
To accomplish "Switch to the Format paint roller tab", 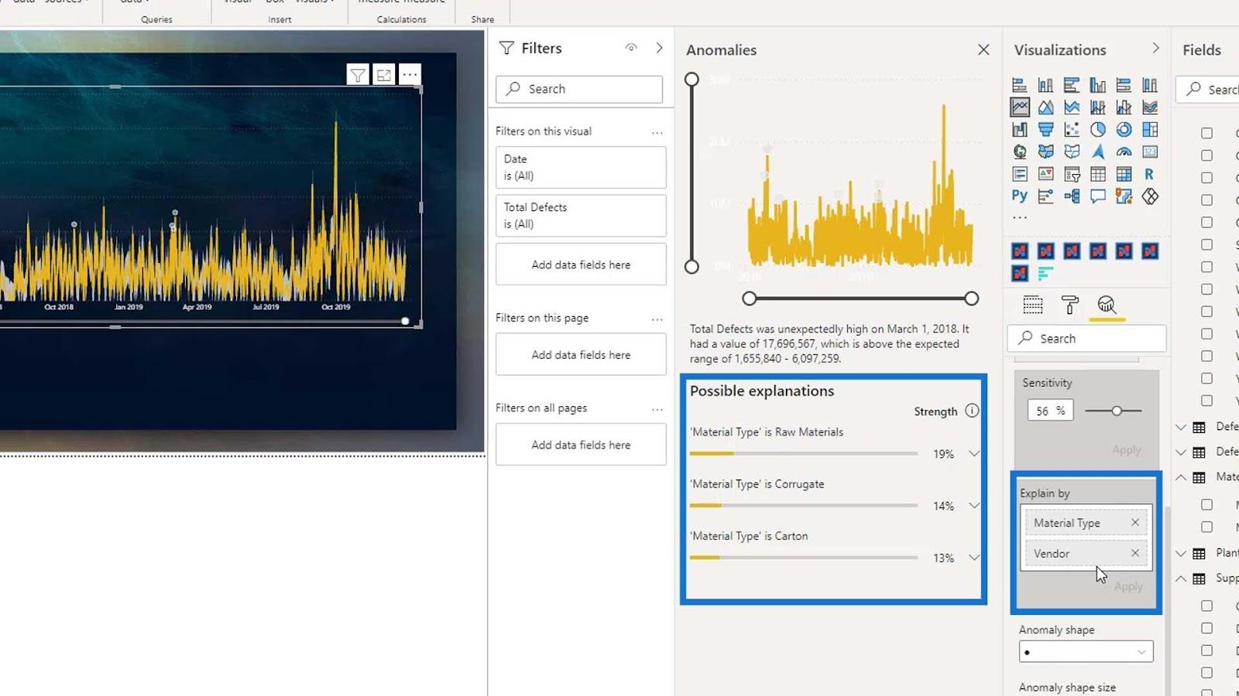I will point(1069,305).
